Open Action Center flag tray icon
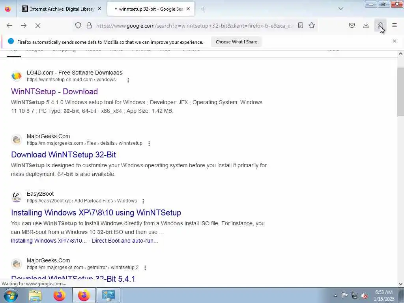404x303 pixels. pyautogui.click(x=345, y=295)
